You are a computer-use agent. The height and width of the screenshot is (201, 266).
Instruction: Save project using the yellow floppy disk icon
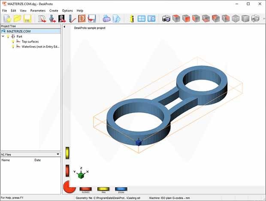point(27,18)
